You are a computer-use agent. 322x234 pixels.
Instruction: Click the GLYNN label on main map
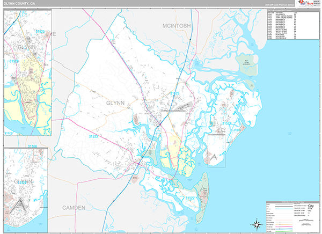pyautogui.click(x=115, y=103)
